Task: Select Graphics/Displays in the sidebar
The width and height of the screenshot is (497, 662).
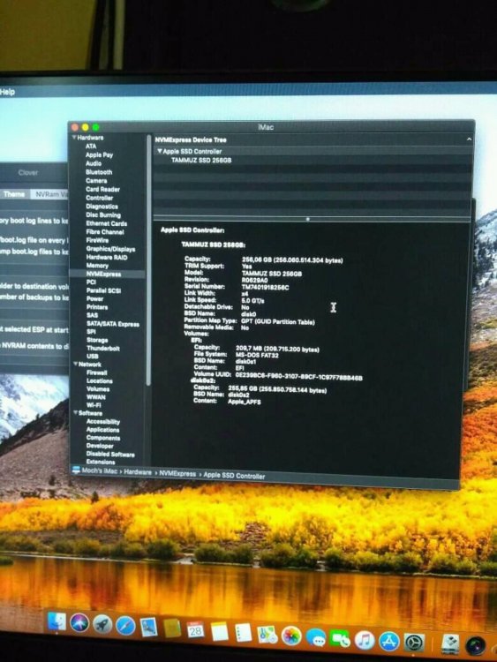Action: pos(110,249)
